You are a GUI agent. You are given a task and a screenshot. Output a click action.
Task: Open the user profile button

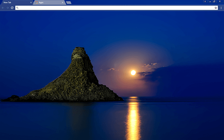(205, 1)
